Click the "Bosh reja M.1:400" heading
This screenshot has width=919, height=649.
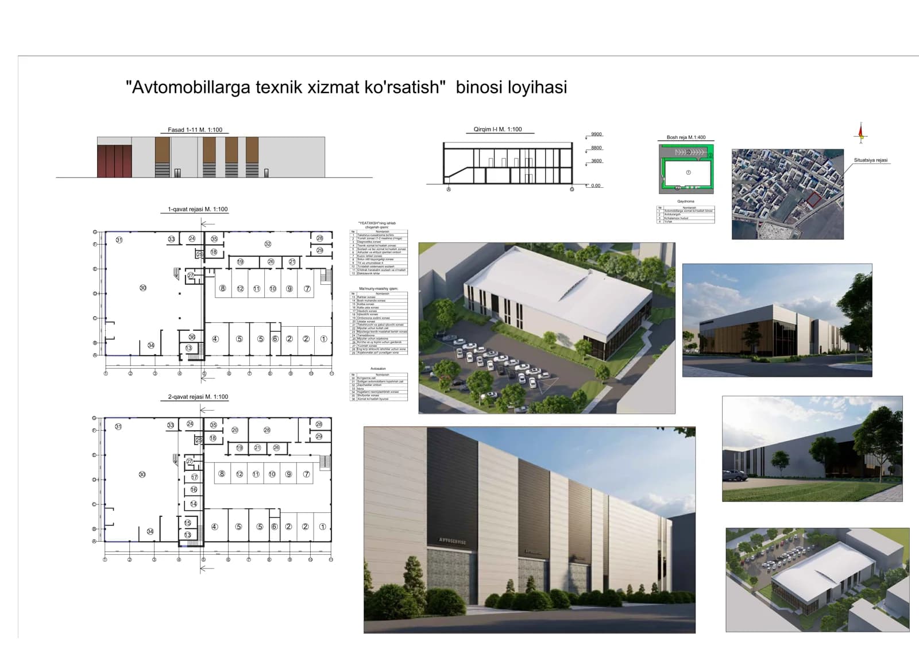[686, 137]
